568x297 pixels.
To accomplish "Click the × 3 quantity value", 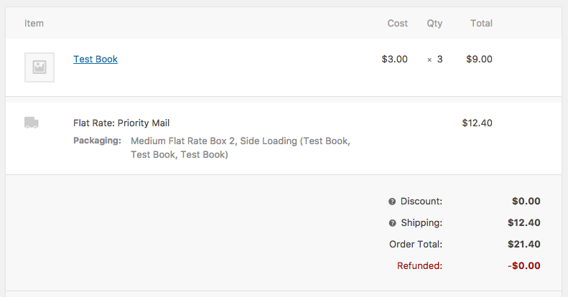I will pyautogui.click(x=435, y=60).
